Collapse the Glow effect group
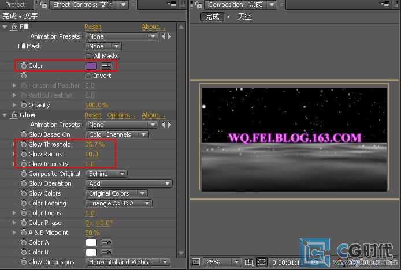 click(x=5, y=115)
